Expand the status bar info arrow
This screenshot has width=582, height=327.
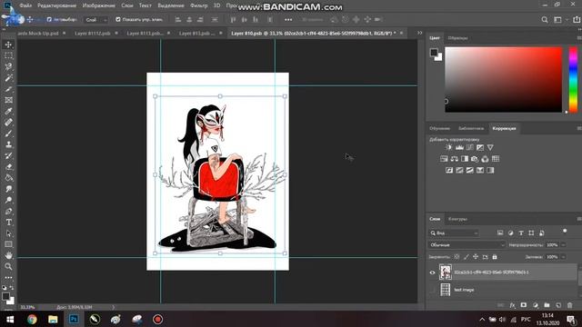tap(113, 307)
